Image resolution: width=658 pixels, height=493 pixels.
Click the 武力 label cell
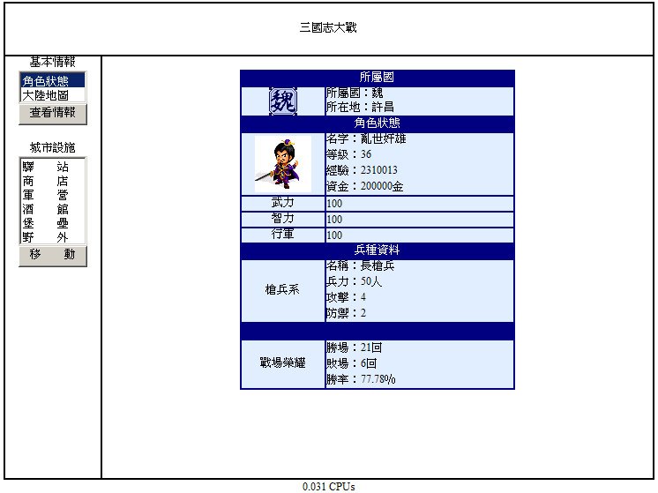pyautogui.click(x=283, y=203)
